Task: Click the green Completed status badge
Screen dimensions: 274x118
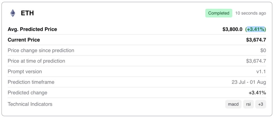Action: (219, 13)
